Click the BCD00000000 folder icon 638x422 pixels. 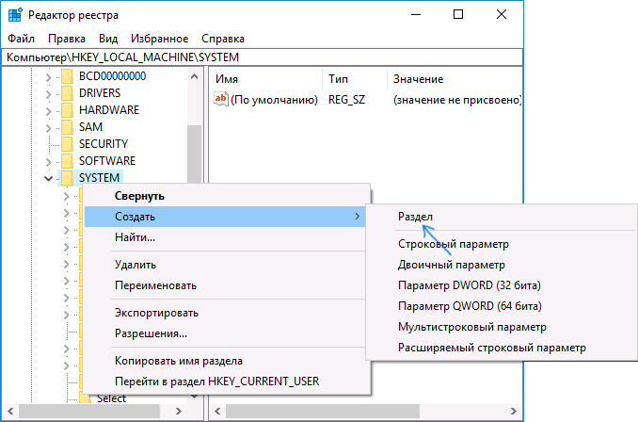[67, 76]
